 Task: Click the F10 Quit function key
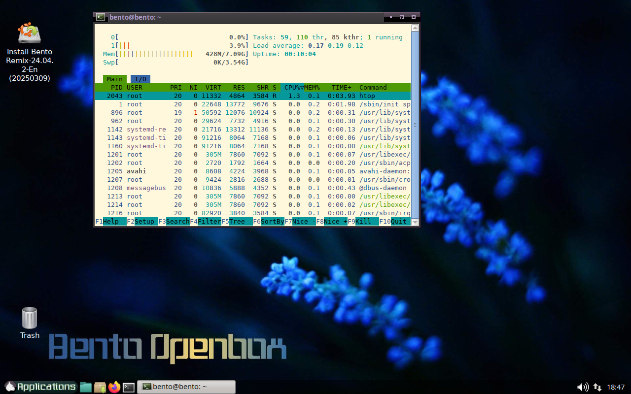(x=395, y=222)
